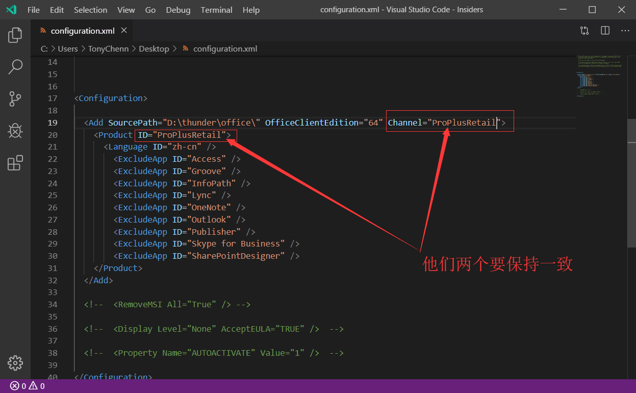This screenshot has width=636, height=393.
Task: Maximize the Visual Studio Code window
Action: (592, 10)
